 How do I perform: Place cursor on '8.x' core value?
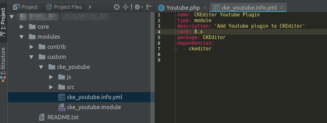(x=199, y=32)
